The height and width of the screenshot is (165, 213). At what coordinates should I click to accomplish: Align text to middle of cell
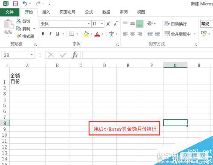click(132, 23)
